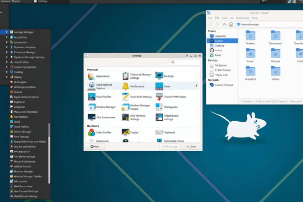Open Templates folder in Thunar window
Image resolution: width=303 pixels, height=202 pixels.
[250, 73]
